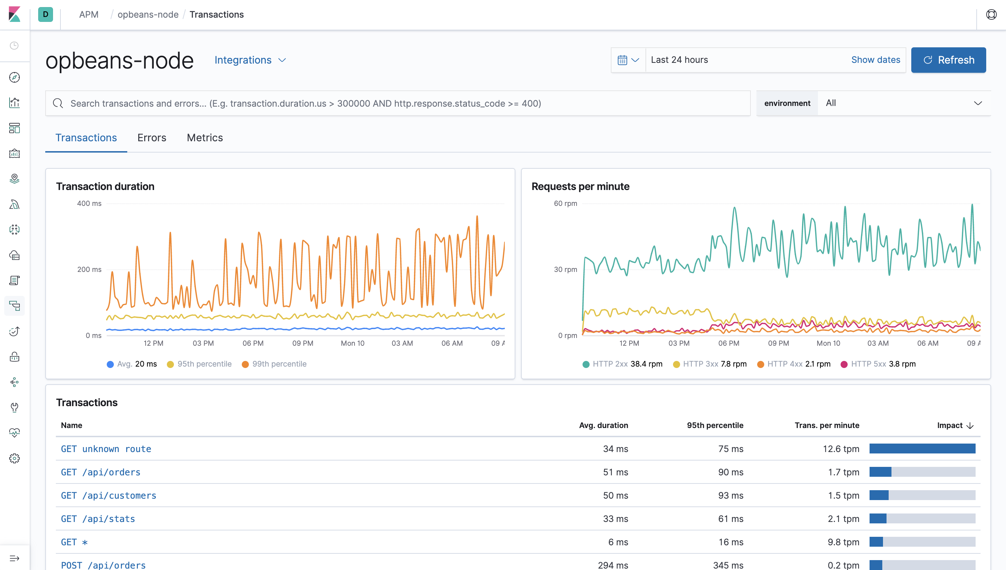Switch to the Errors tab
Viewport: 1006px width, 570px height.
click(x=151, y=137)
